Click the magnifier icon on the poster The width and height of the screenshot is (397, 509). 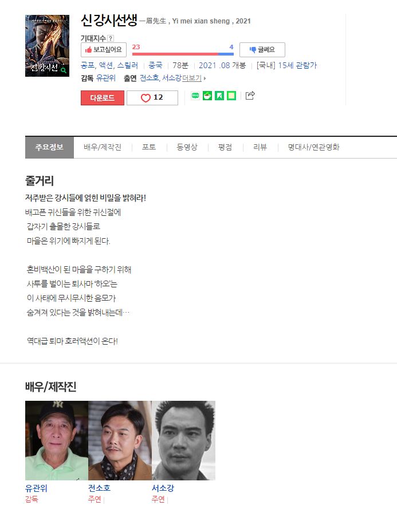point(64,70)
